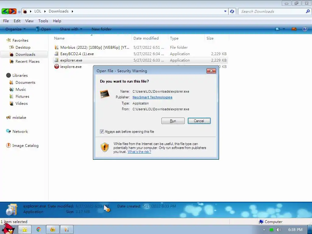This screenshot has height=234, width=312.
Task: Click the volume speaker tray icon
Action: click(x=279, y=230)
